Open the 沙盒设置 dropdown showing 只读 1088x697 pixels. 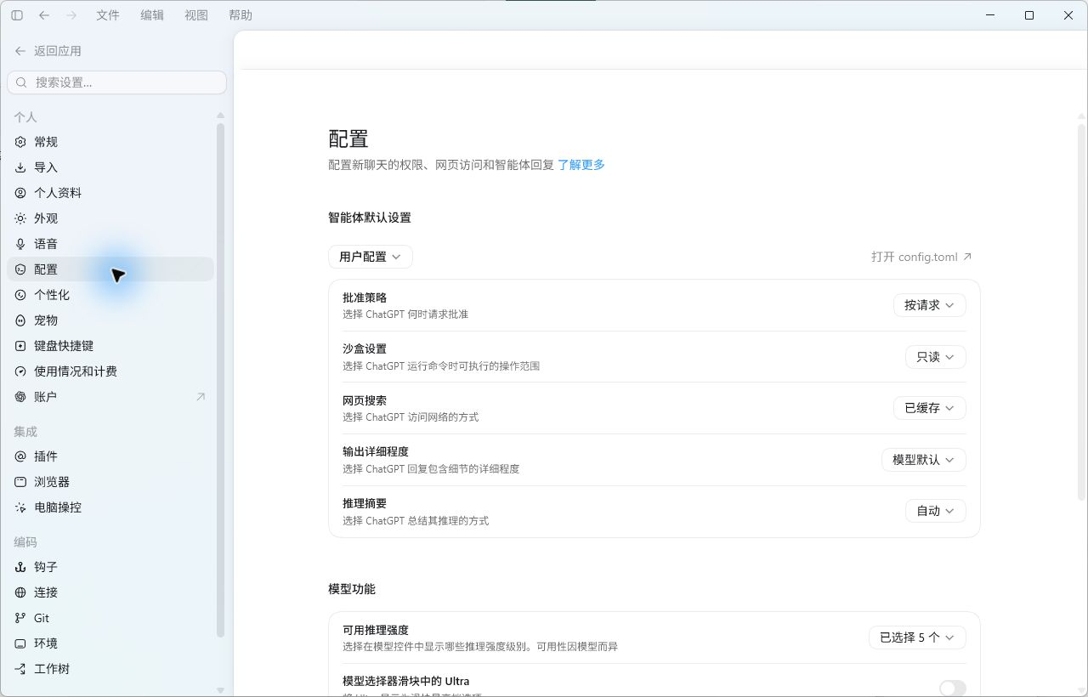coord(936,357)
